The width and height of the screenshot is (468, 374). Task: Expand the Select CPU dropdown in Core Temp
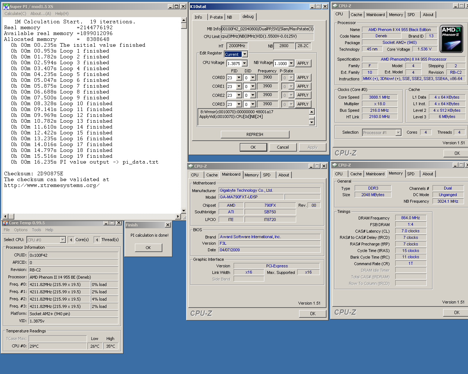point(63,240)
